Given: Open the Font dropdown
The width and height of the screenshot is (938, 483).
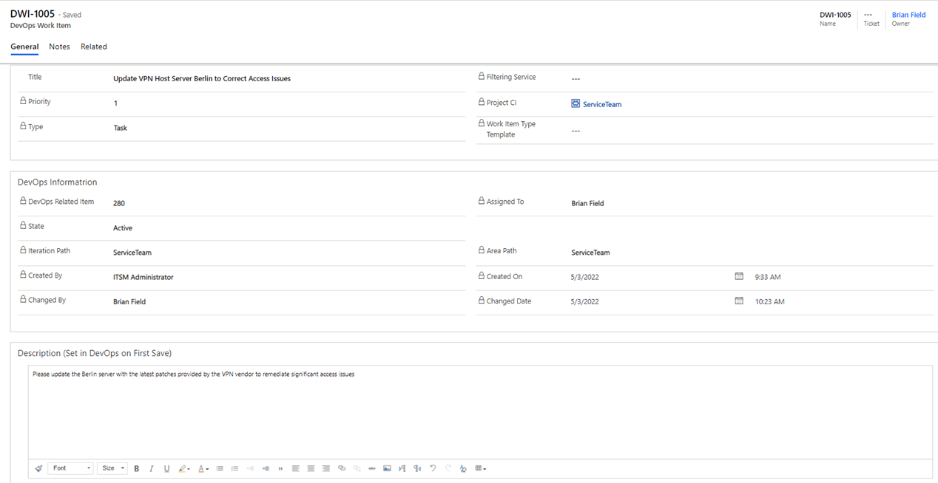Looking at the screenshot, I should pos(71,468).
